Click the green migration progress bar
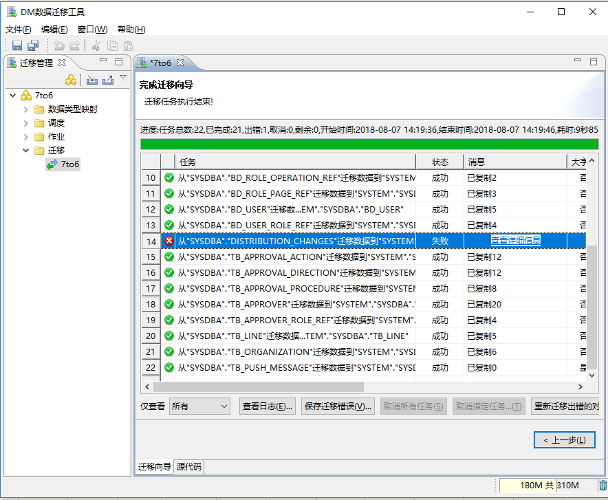Viewport: 608px width, 500px height. coord(369,144)
